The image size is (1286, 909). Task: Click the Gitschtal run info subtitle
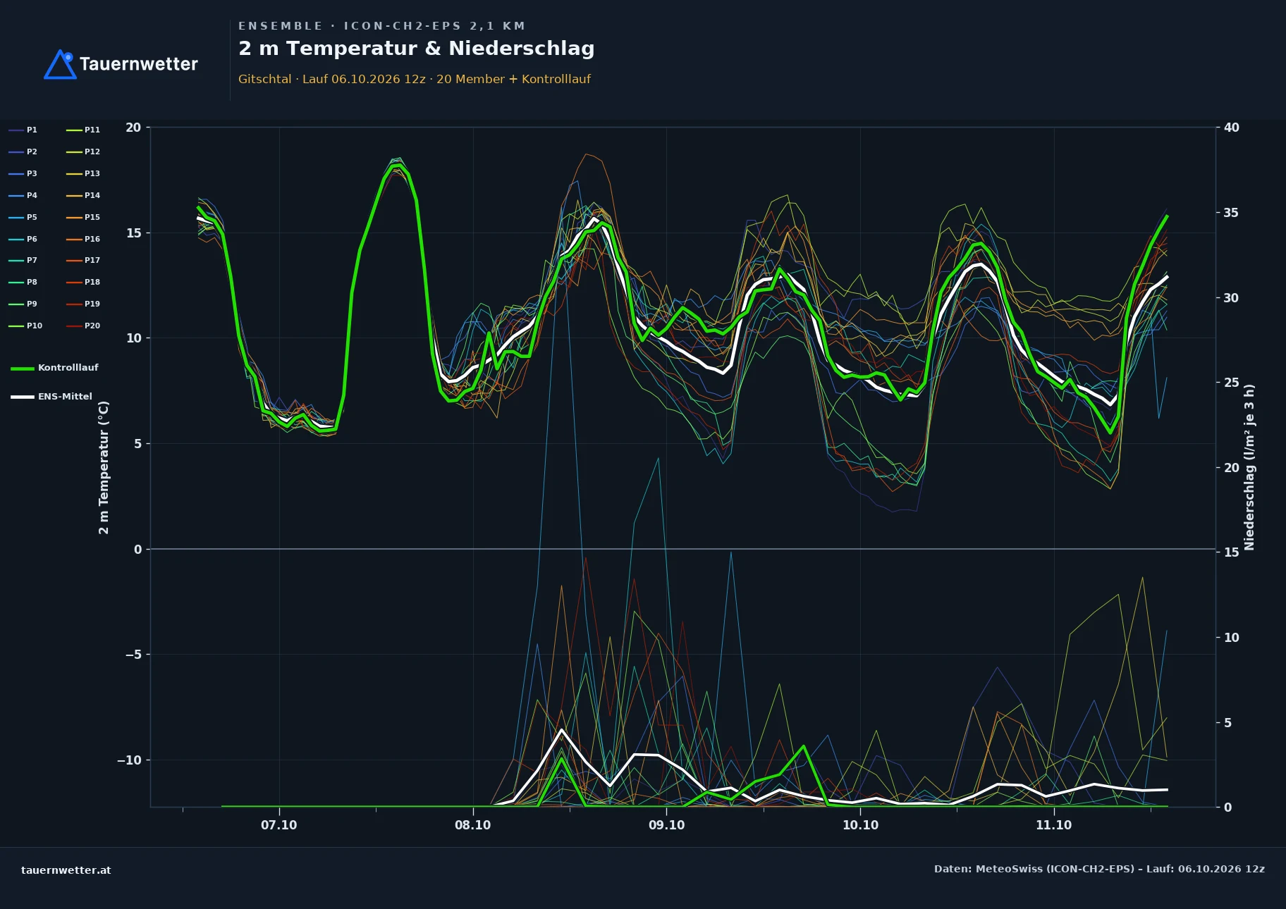point(415,79)
